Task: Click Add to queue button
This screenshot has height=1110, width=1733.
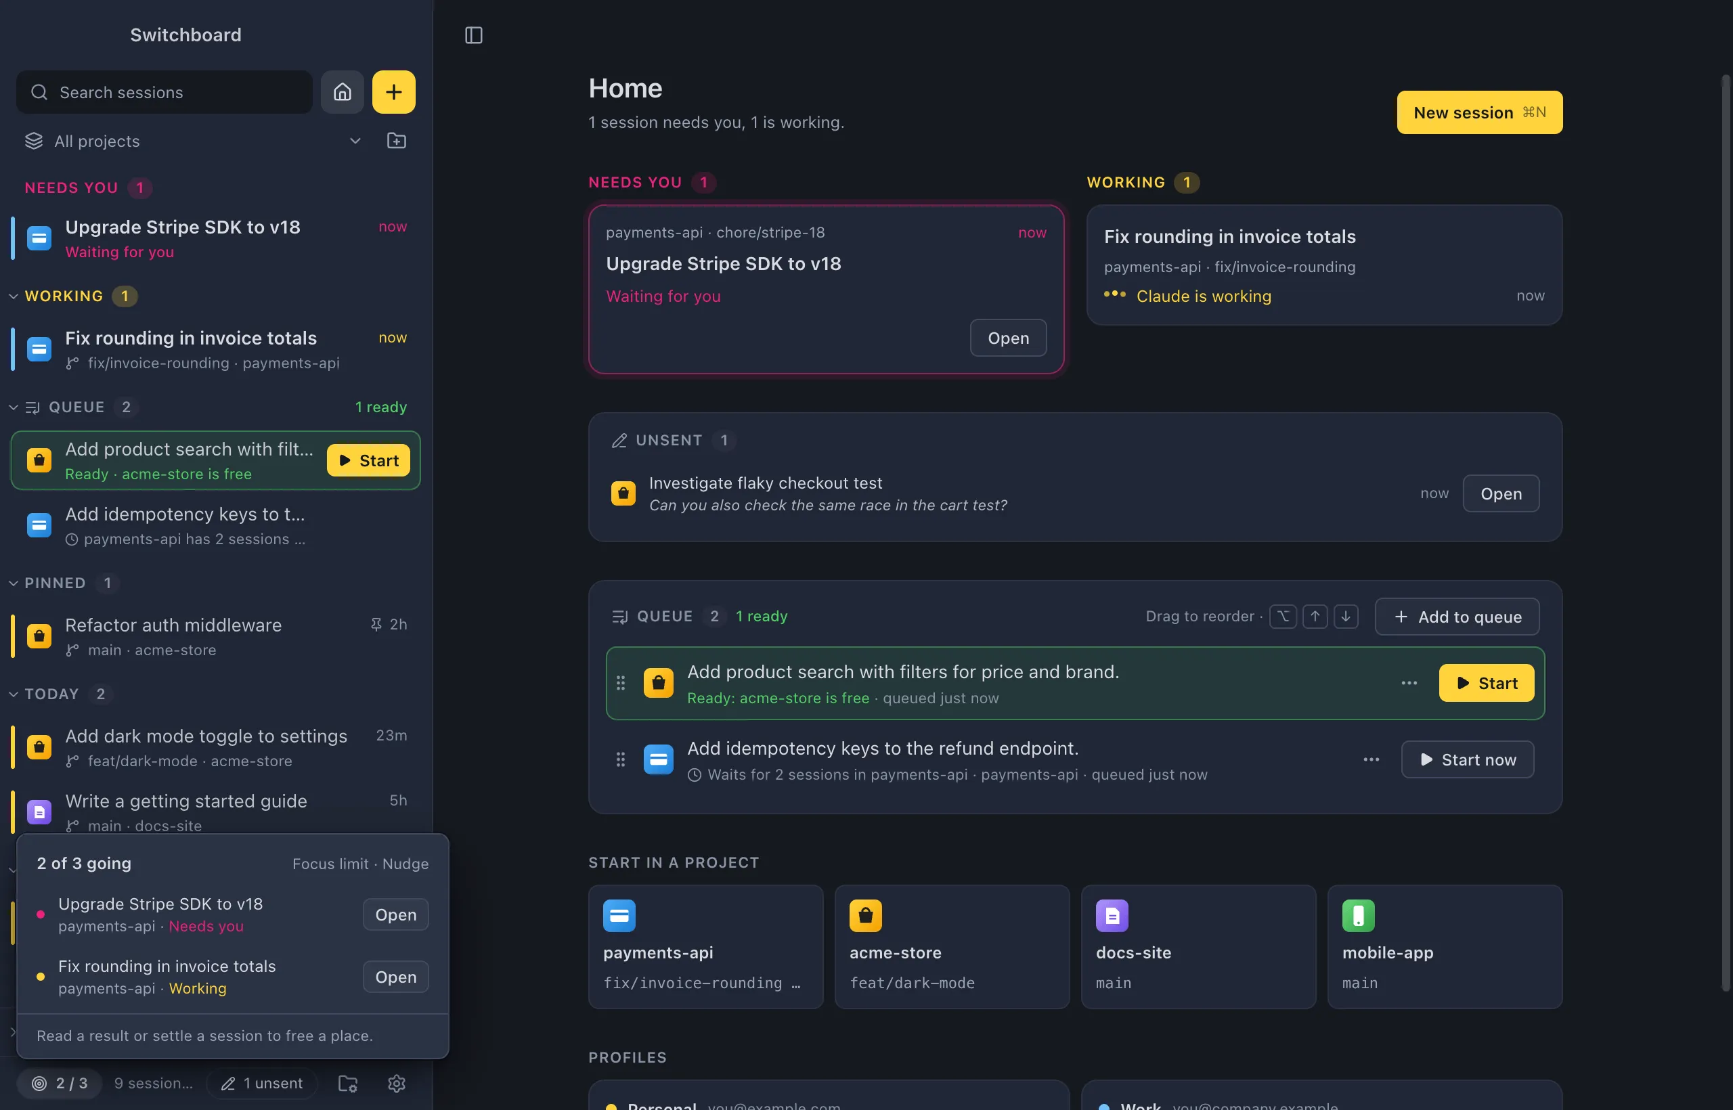Action: pos(1457,617)
